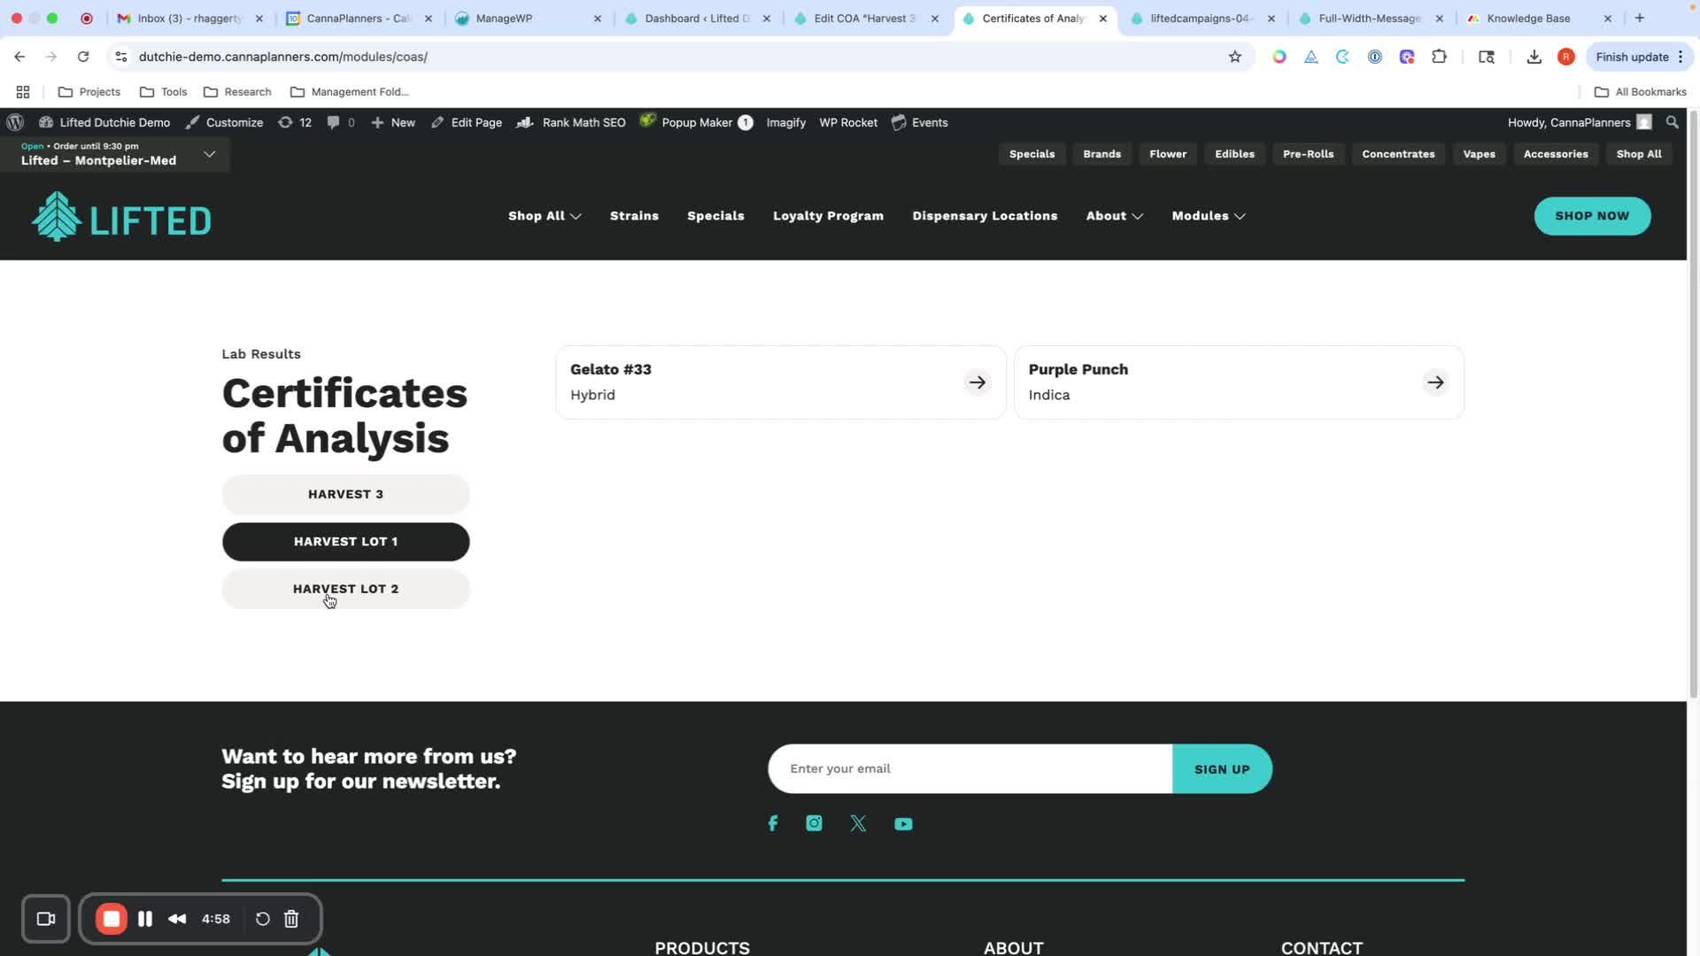Viewport: 1700px width, 956px height.
Task: Stop the screen recording
Action: [x=112, y=919]
